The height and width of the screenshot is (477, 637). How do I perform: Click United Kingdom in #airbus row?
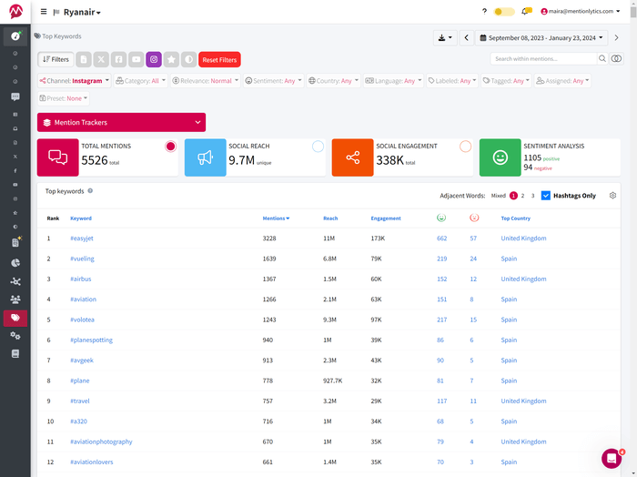pos(523,279)
